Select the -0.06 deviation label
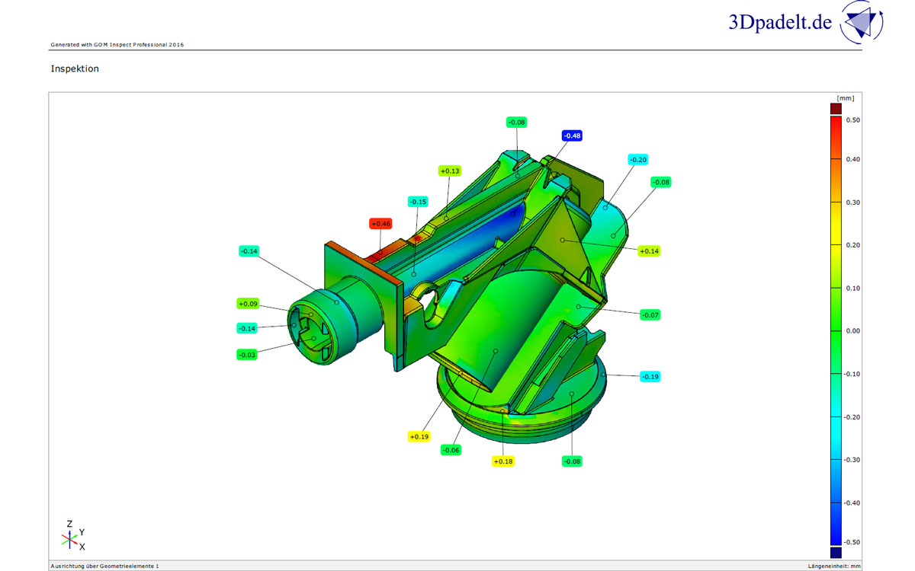 (451, 450)
